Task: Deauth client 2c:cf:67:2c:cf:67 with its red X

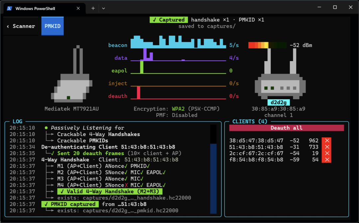Action: 326,153
